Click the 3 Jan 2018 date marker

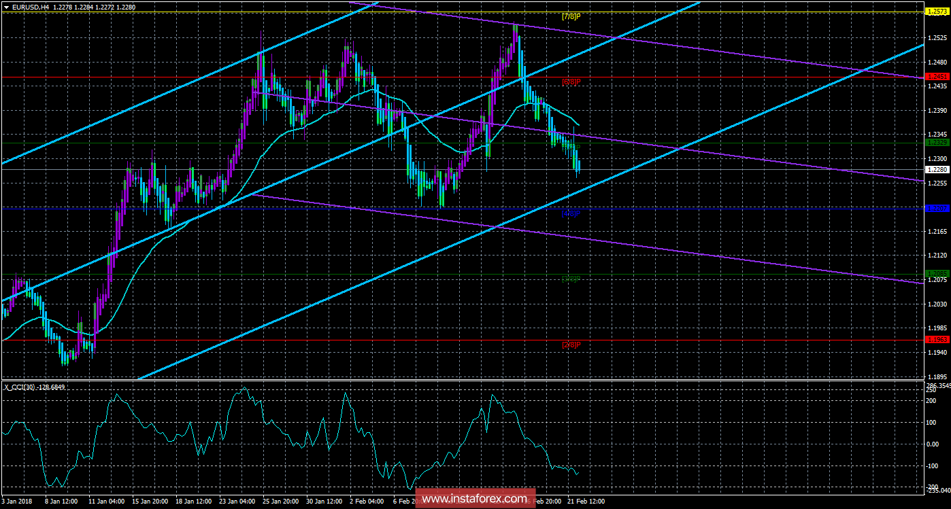click(x=18, y=502)
